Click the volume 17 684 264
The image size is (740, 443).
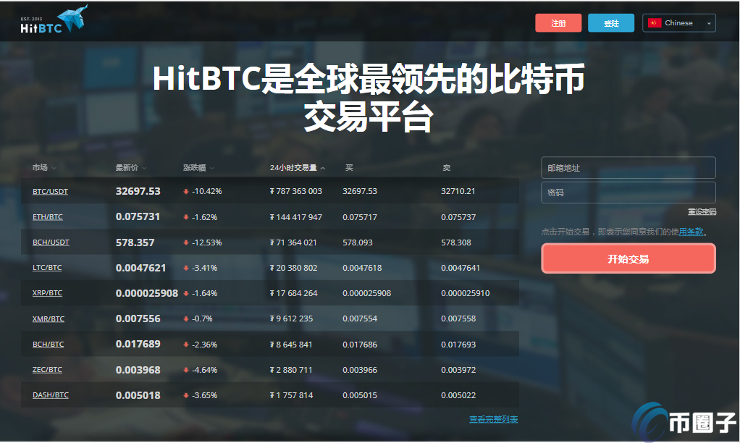coord(293,293)
